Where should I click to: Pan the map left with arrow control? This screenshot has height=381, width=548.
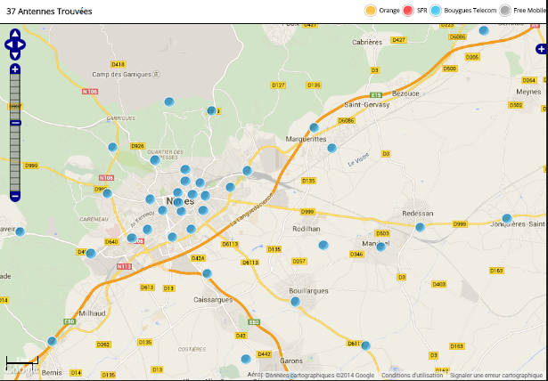(x=8, y=43)
